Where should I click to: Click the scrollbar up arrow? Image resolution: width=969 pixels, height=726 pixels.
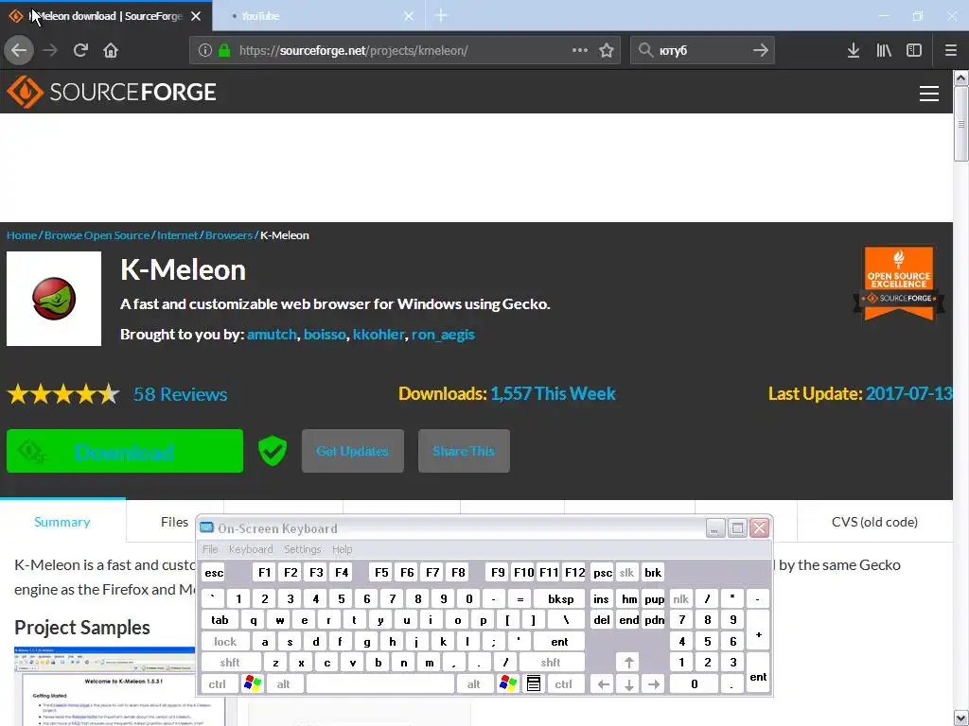[961, 78]
